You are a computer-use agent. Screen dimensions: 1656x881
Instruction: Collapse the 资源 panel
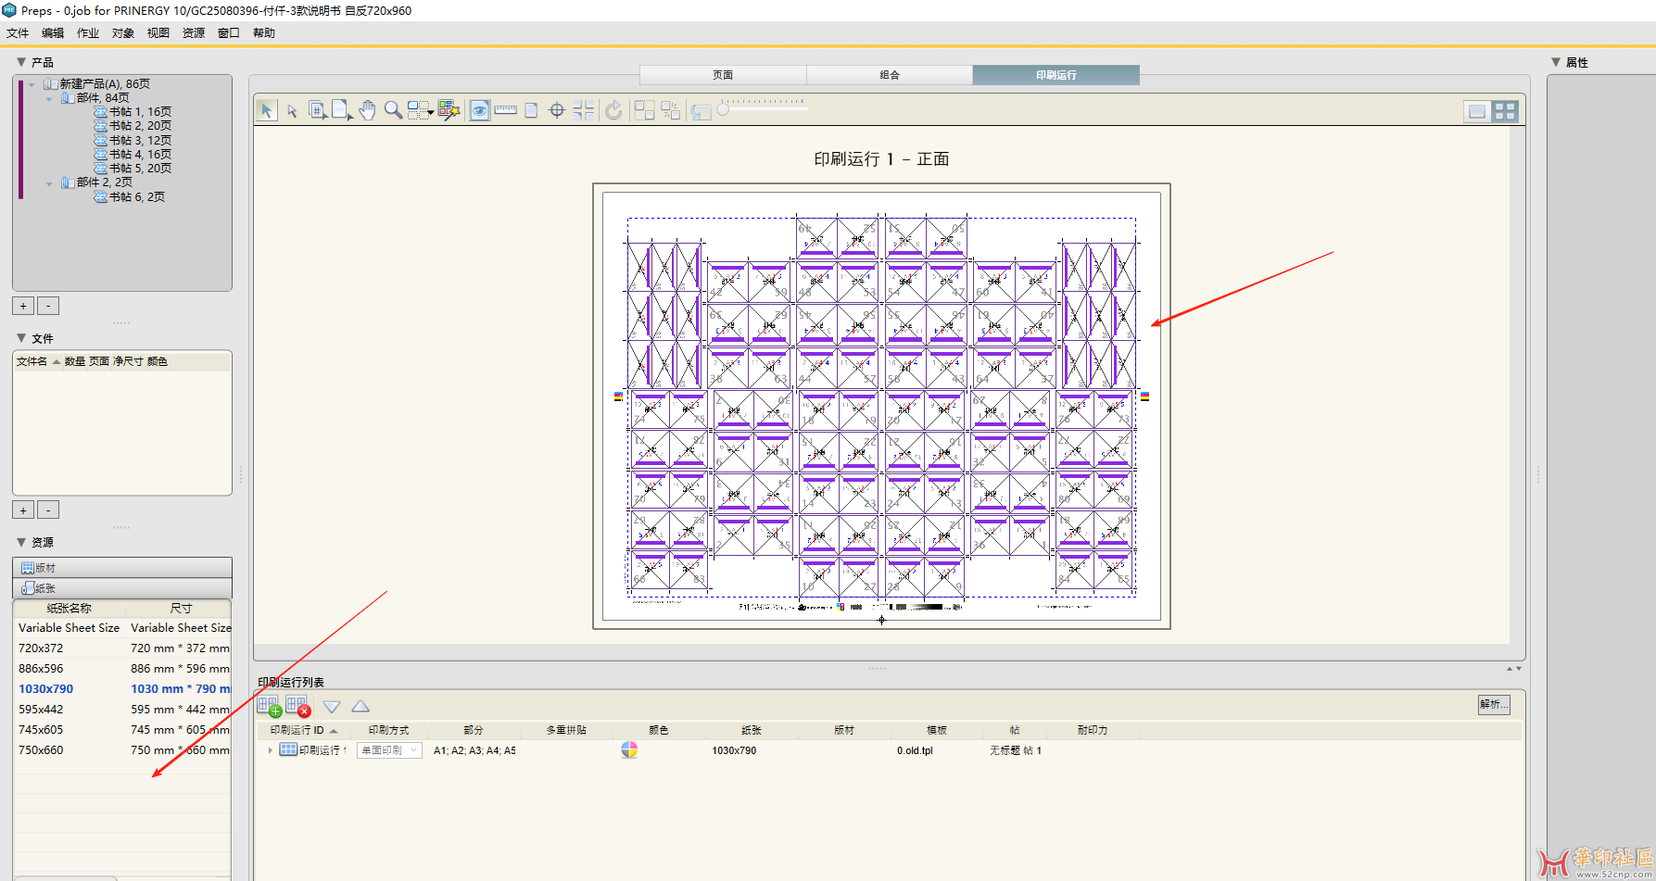(x=21, y=542)
